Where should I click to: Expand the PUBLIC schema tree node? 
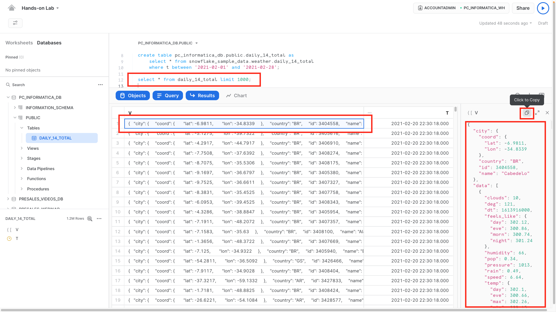tap(14, 117)
